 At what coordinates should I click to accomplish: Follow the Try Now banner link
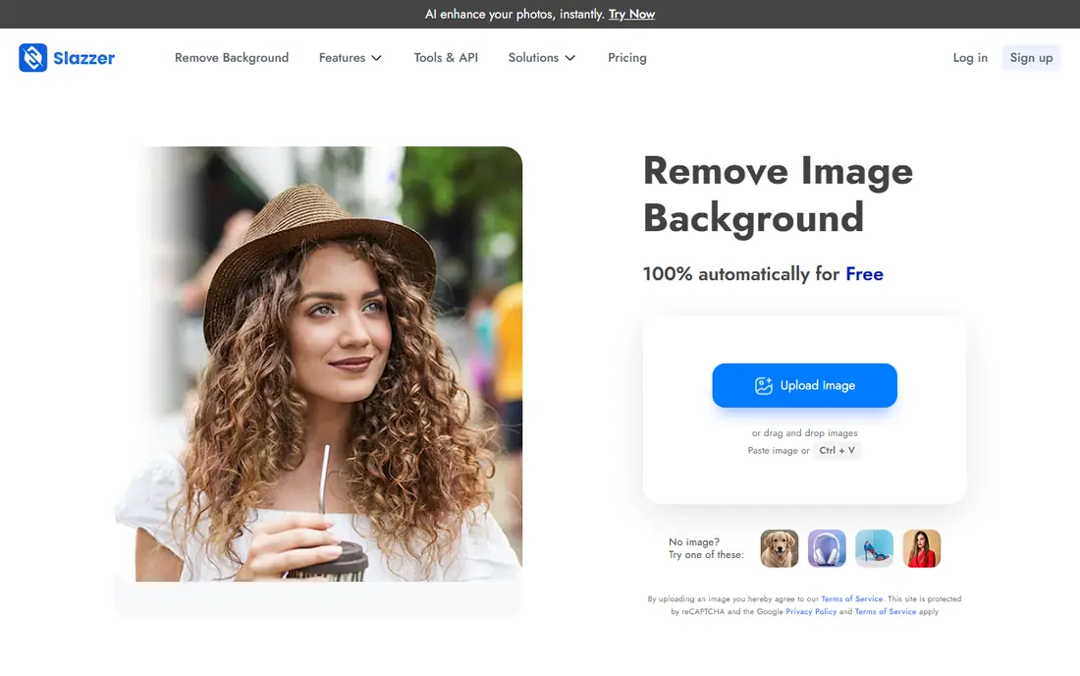point(631,14)
